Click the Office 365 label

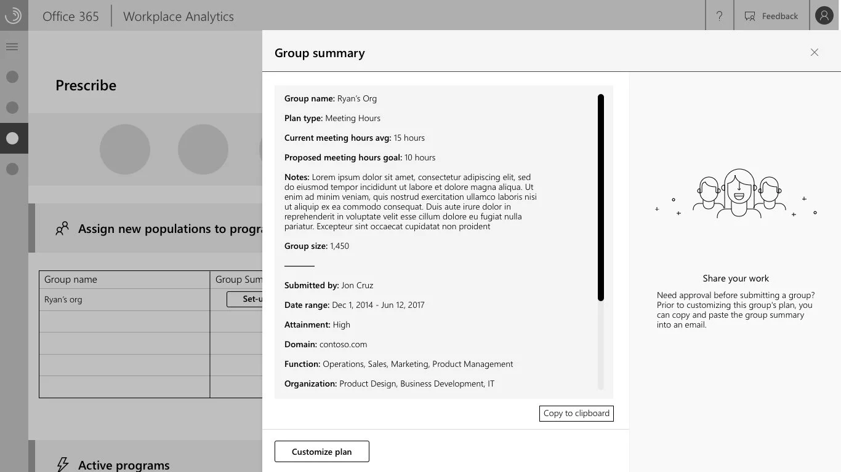click(x=70, y=17)
